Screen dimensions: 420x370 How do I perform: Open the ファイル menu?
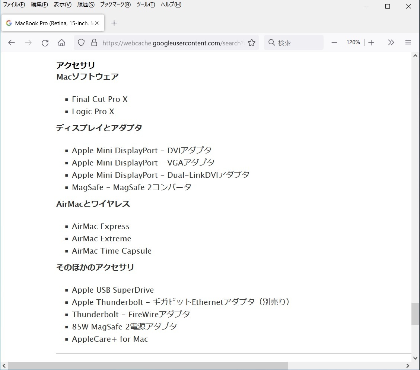[14, 4]
